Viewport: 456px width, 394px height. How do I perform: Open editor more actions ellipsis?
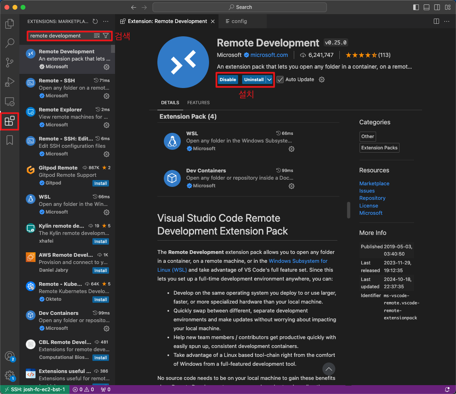pos(447,21)
